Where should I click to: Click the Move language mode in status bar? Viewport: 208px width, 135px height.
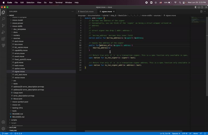click(196, 133)
